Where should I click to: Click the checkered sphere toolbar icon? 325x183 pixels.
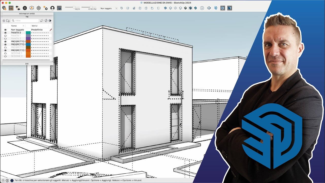point(39,8)
